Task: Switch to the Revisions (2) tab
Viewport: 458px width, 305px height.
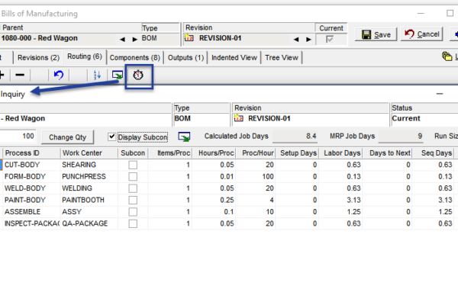Action: [38, 57]
